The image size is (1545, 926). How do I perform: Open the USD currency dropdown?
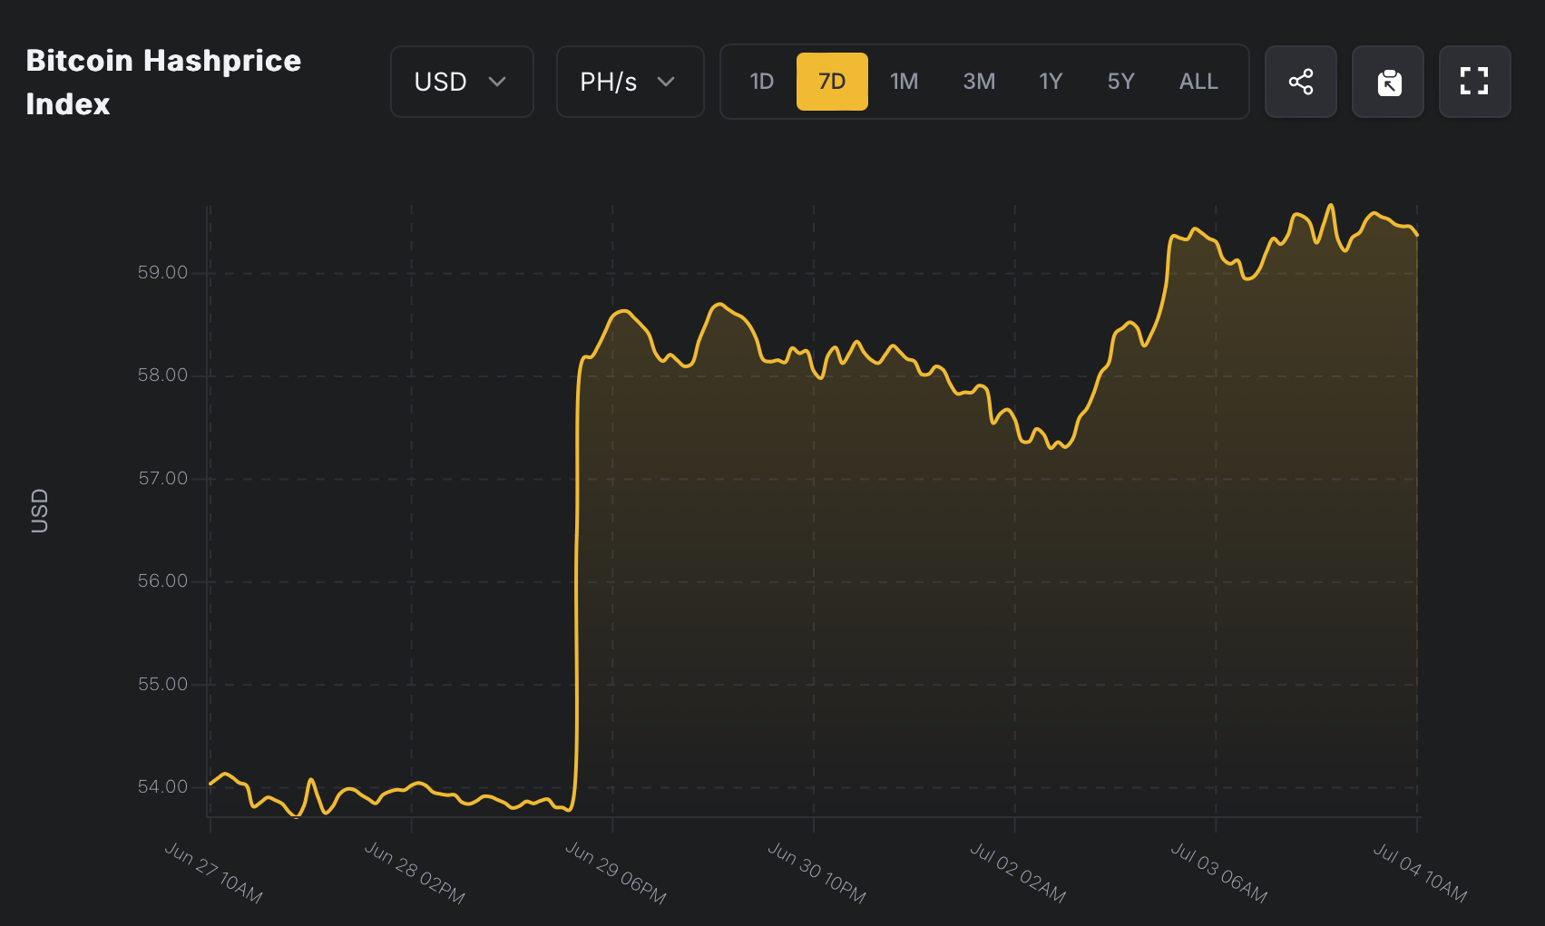coord(461,82)
